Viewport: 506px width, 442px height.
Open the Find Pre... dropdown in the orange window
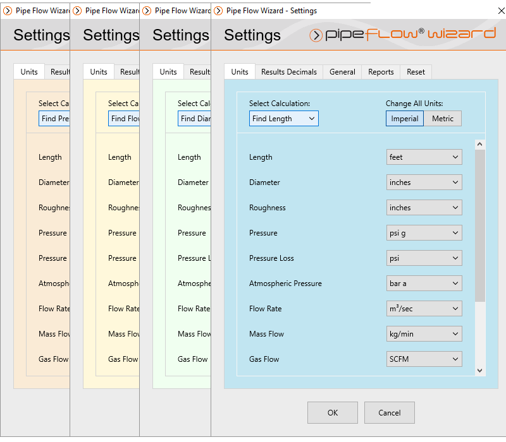click(x=54, y=119)
